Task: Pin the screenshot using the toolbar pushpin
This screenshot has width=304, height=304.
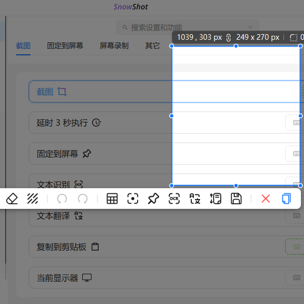Action: tap(154, 199)
